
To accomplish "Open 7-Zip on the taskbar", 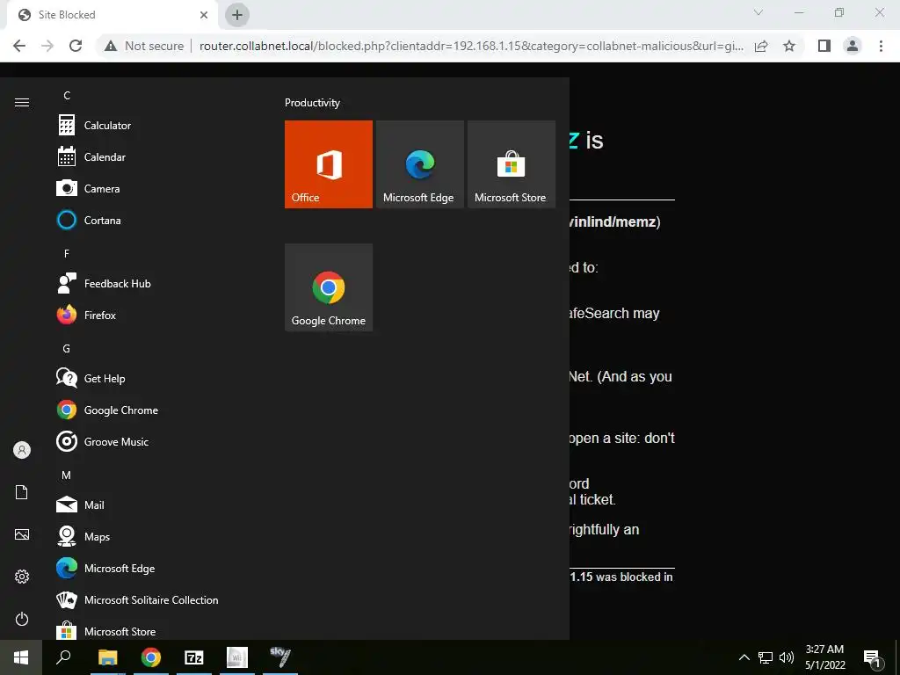I will 194,657.
